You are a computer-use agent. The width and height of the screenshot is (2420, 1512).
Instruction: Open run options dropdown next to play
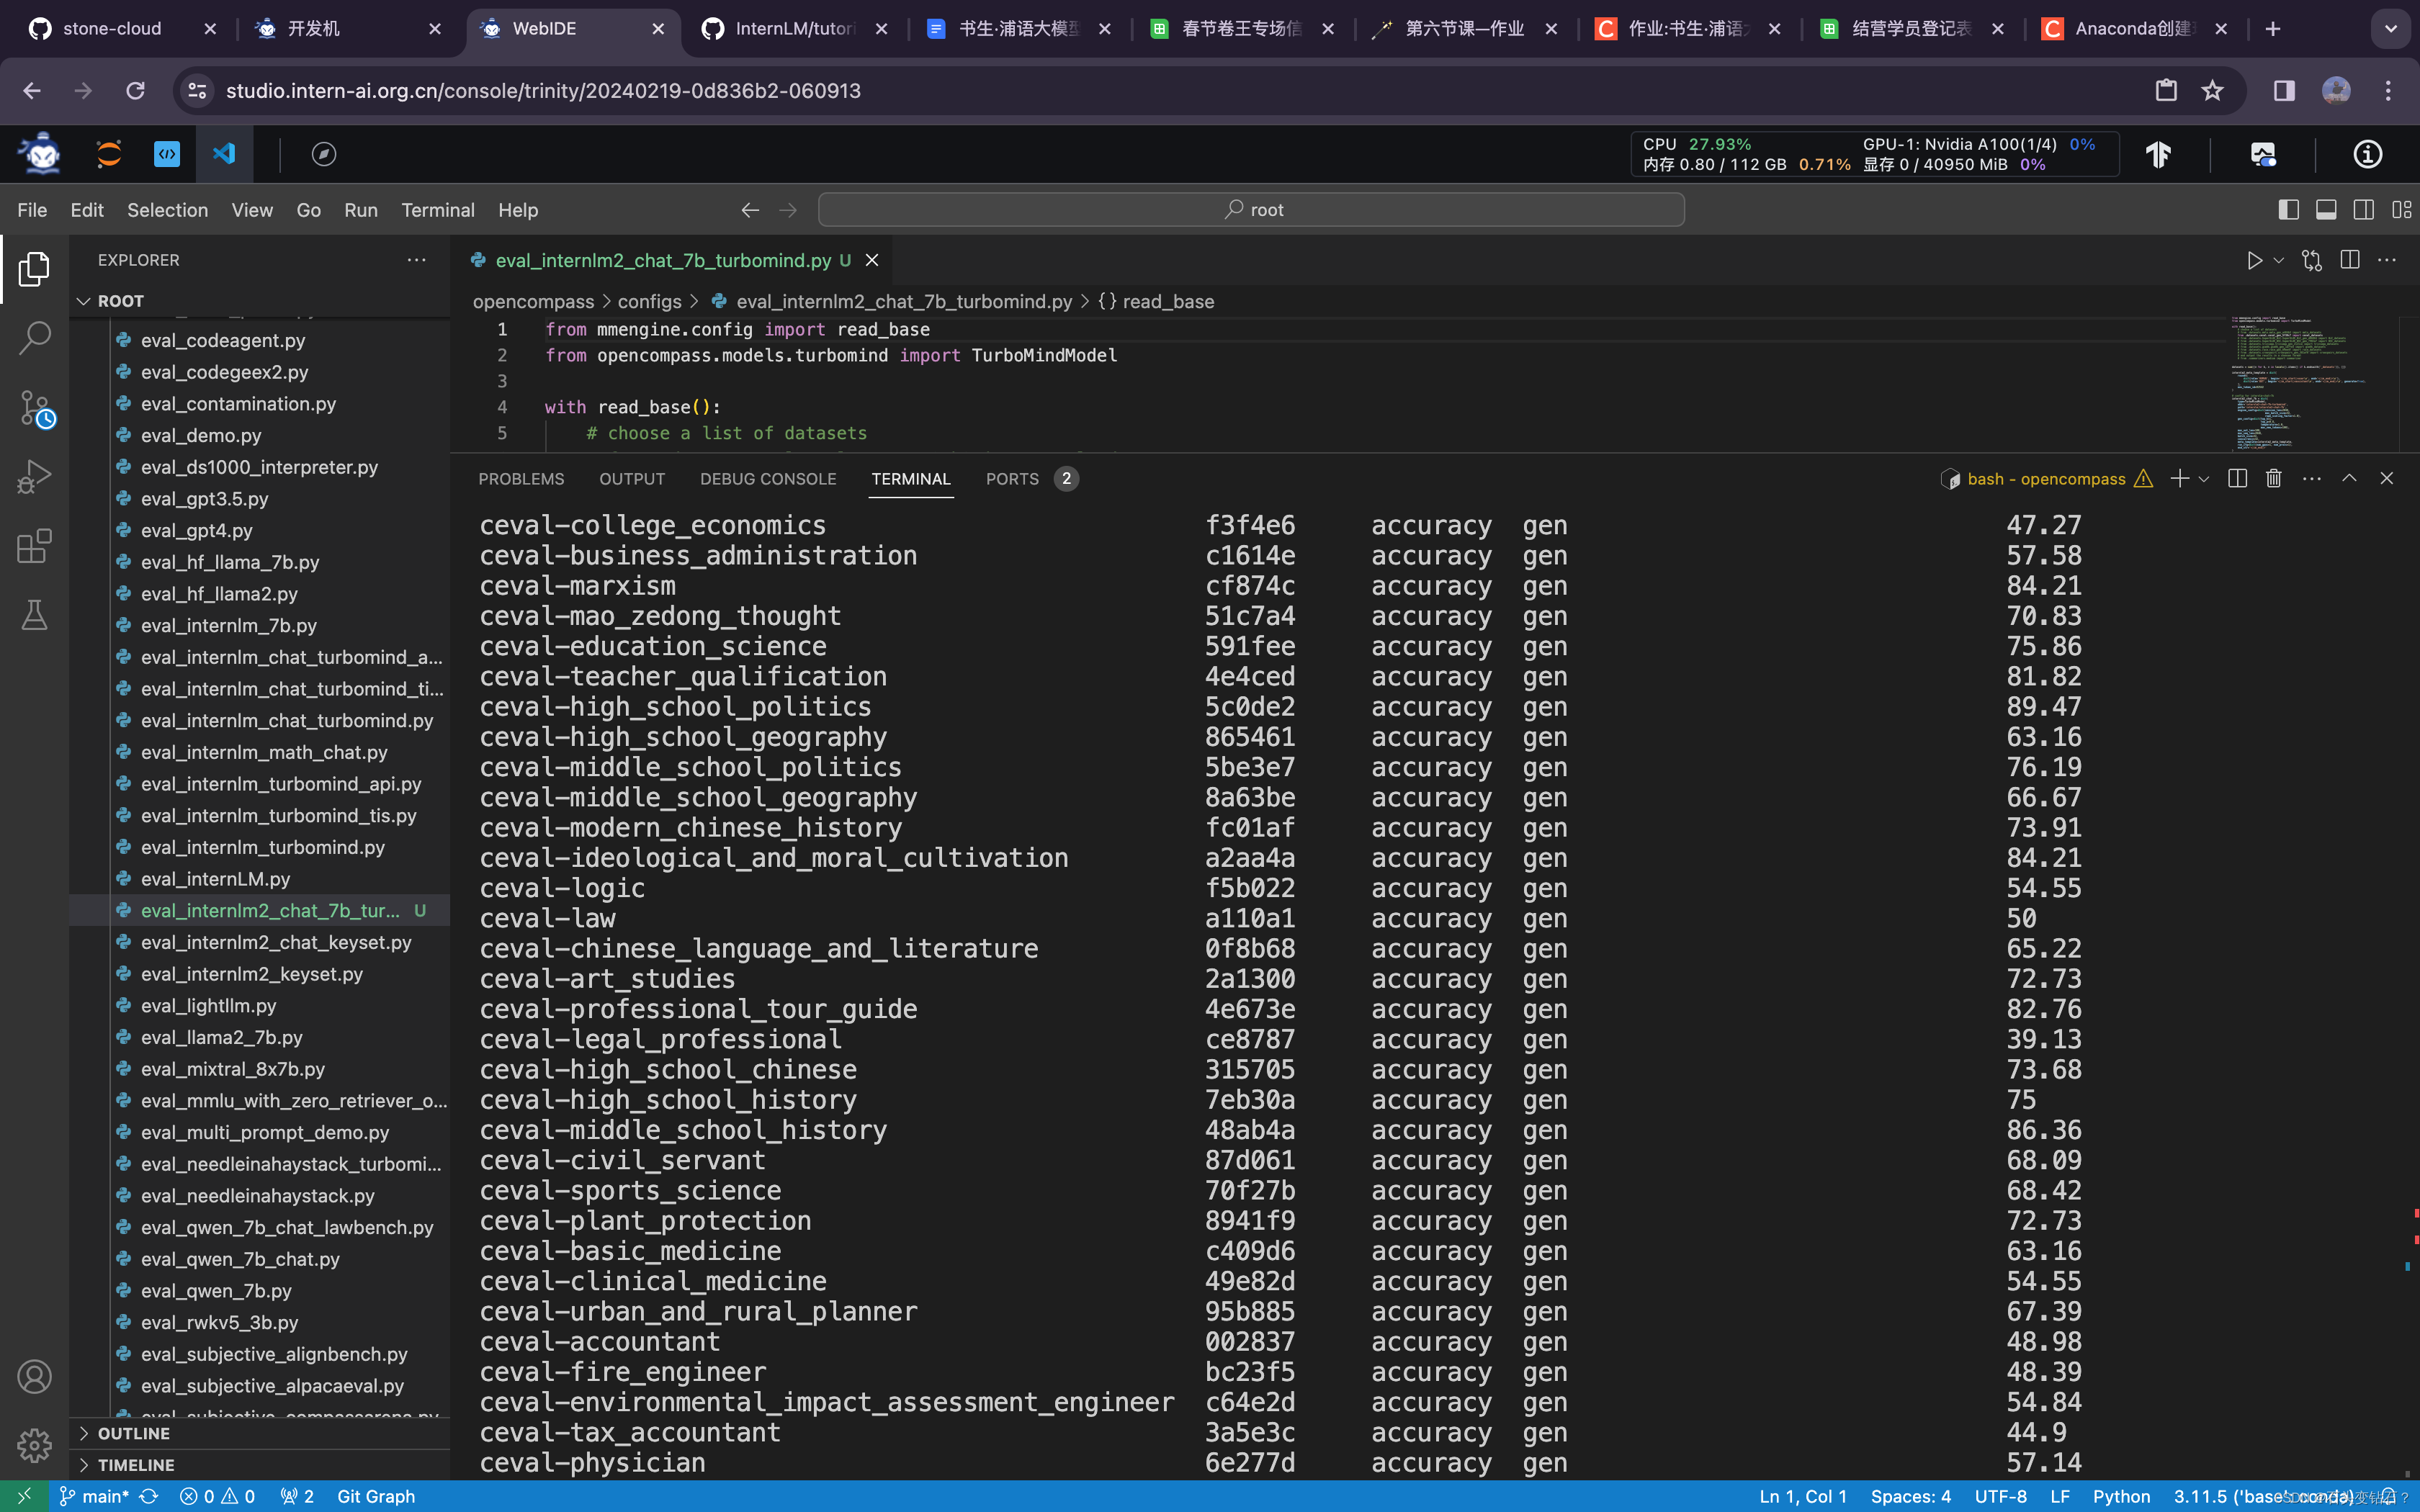2279,260
